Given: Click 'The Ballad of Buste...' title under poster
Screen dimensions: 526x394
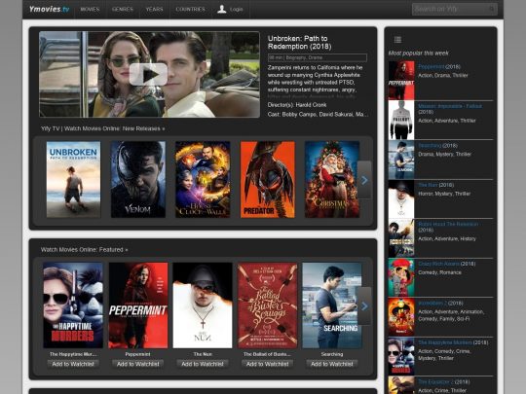Looking at the screenshot, I should pos(267,354).
